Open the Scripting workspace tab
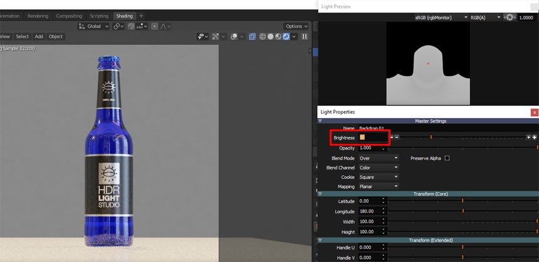The height and width of the screenshot is (262, 539). [x=99, y=16]
